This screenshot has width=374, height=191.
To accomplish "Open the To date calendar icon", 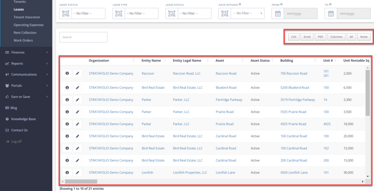I will pos(331,13).
